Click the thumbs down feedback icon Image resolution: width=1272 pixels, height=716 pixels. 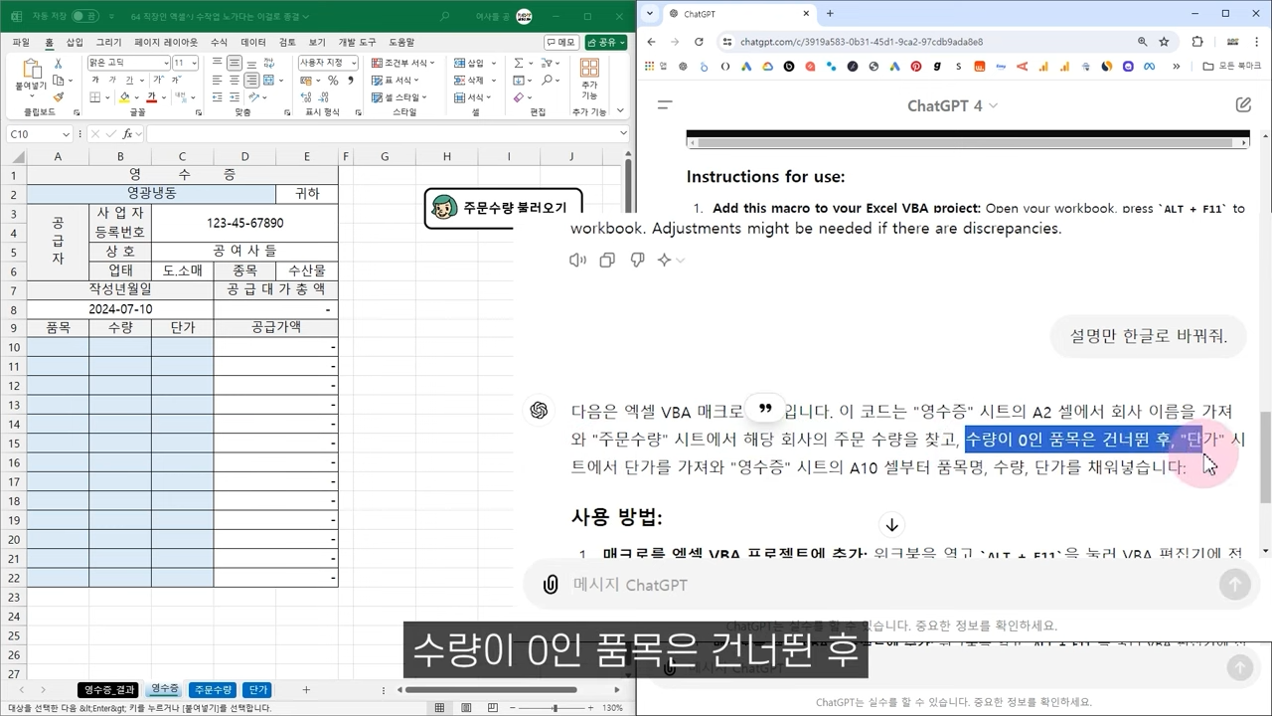(x=637, y=260)
